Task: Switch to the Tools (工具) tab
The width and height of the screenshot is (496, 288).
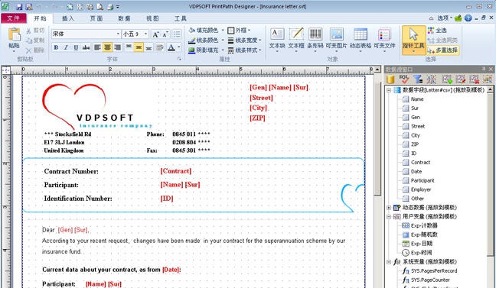Action: coord(181,18)
